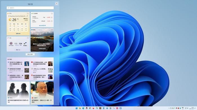
Task: Open the full forecast link in weather widget
Action: coord(18,34)
